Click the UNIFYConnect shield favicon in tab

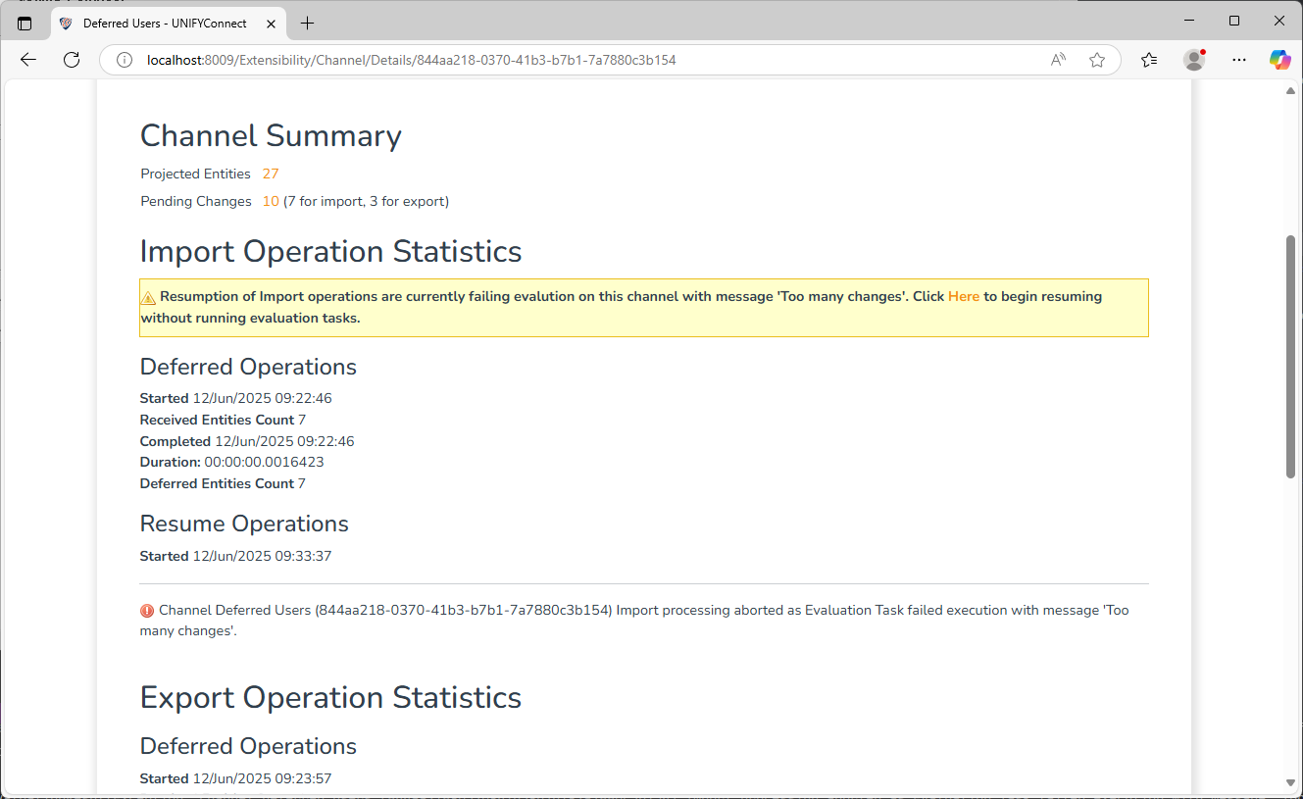66,23
